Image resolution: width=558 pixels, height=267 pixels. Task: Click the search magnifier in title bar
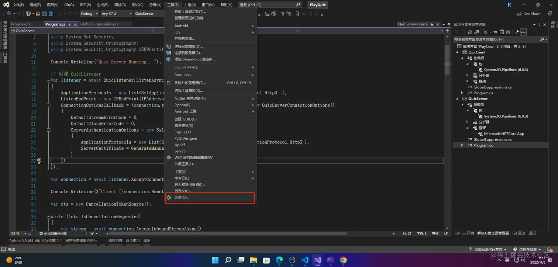click(298, 4)
